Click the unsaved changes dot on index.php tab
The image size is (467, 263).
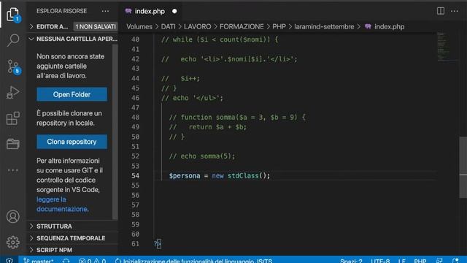pos(174,12)
